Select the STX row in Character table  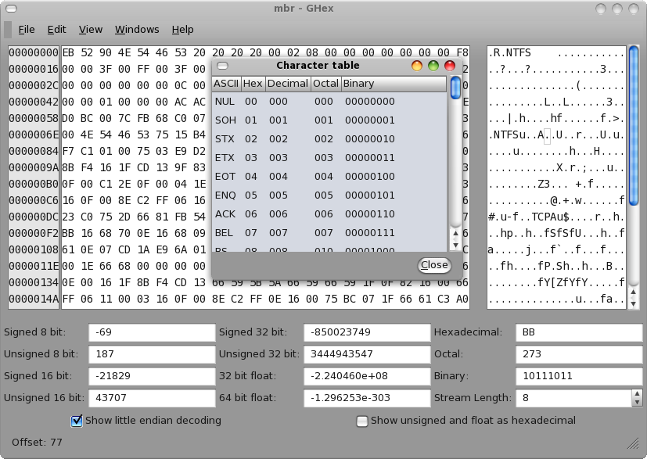tap(329, 139)
